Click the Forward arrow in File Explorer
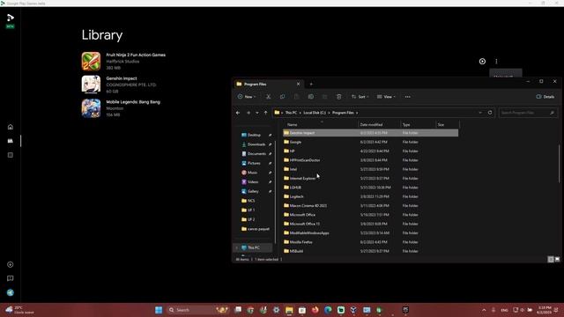Image resolution: width=564 pixels, height=317 pixels. tap(249, 113)
